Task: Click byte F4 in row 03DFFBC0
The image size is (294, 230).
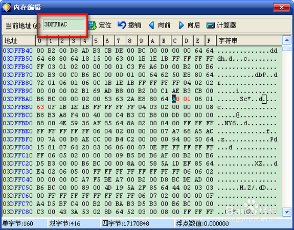Action: point(74,115)
